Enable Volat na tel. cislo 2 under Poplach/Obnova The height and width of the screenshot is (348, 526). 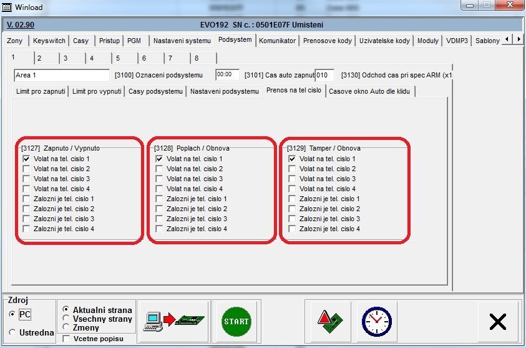point(159,169)
